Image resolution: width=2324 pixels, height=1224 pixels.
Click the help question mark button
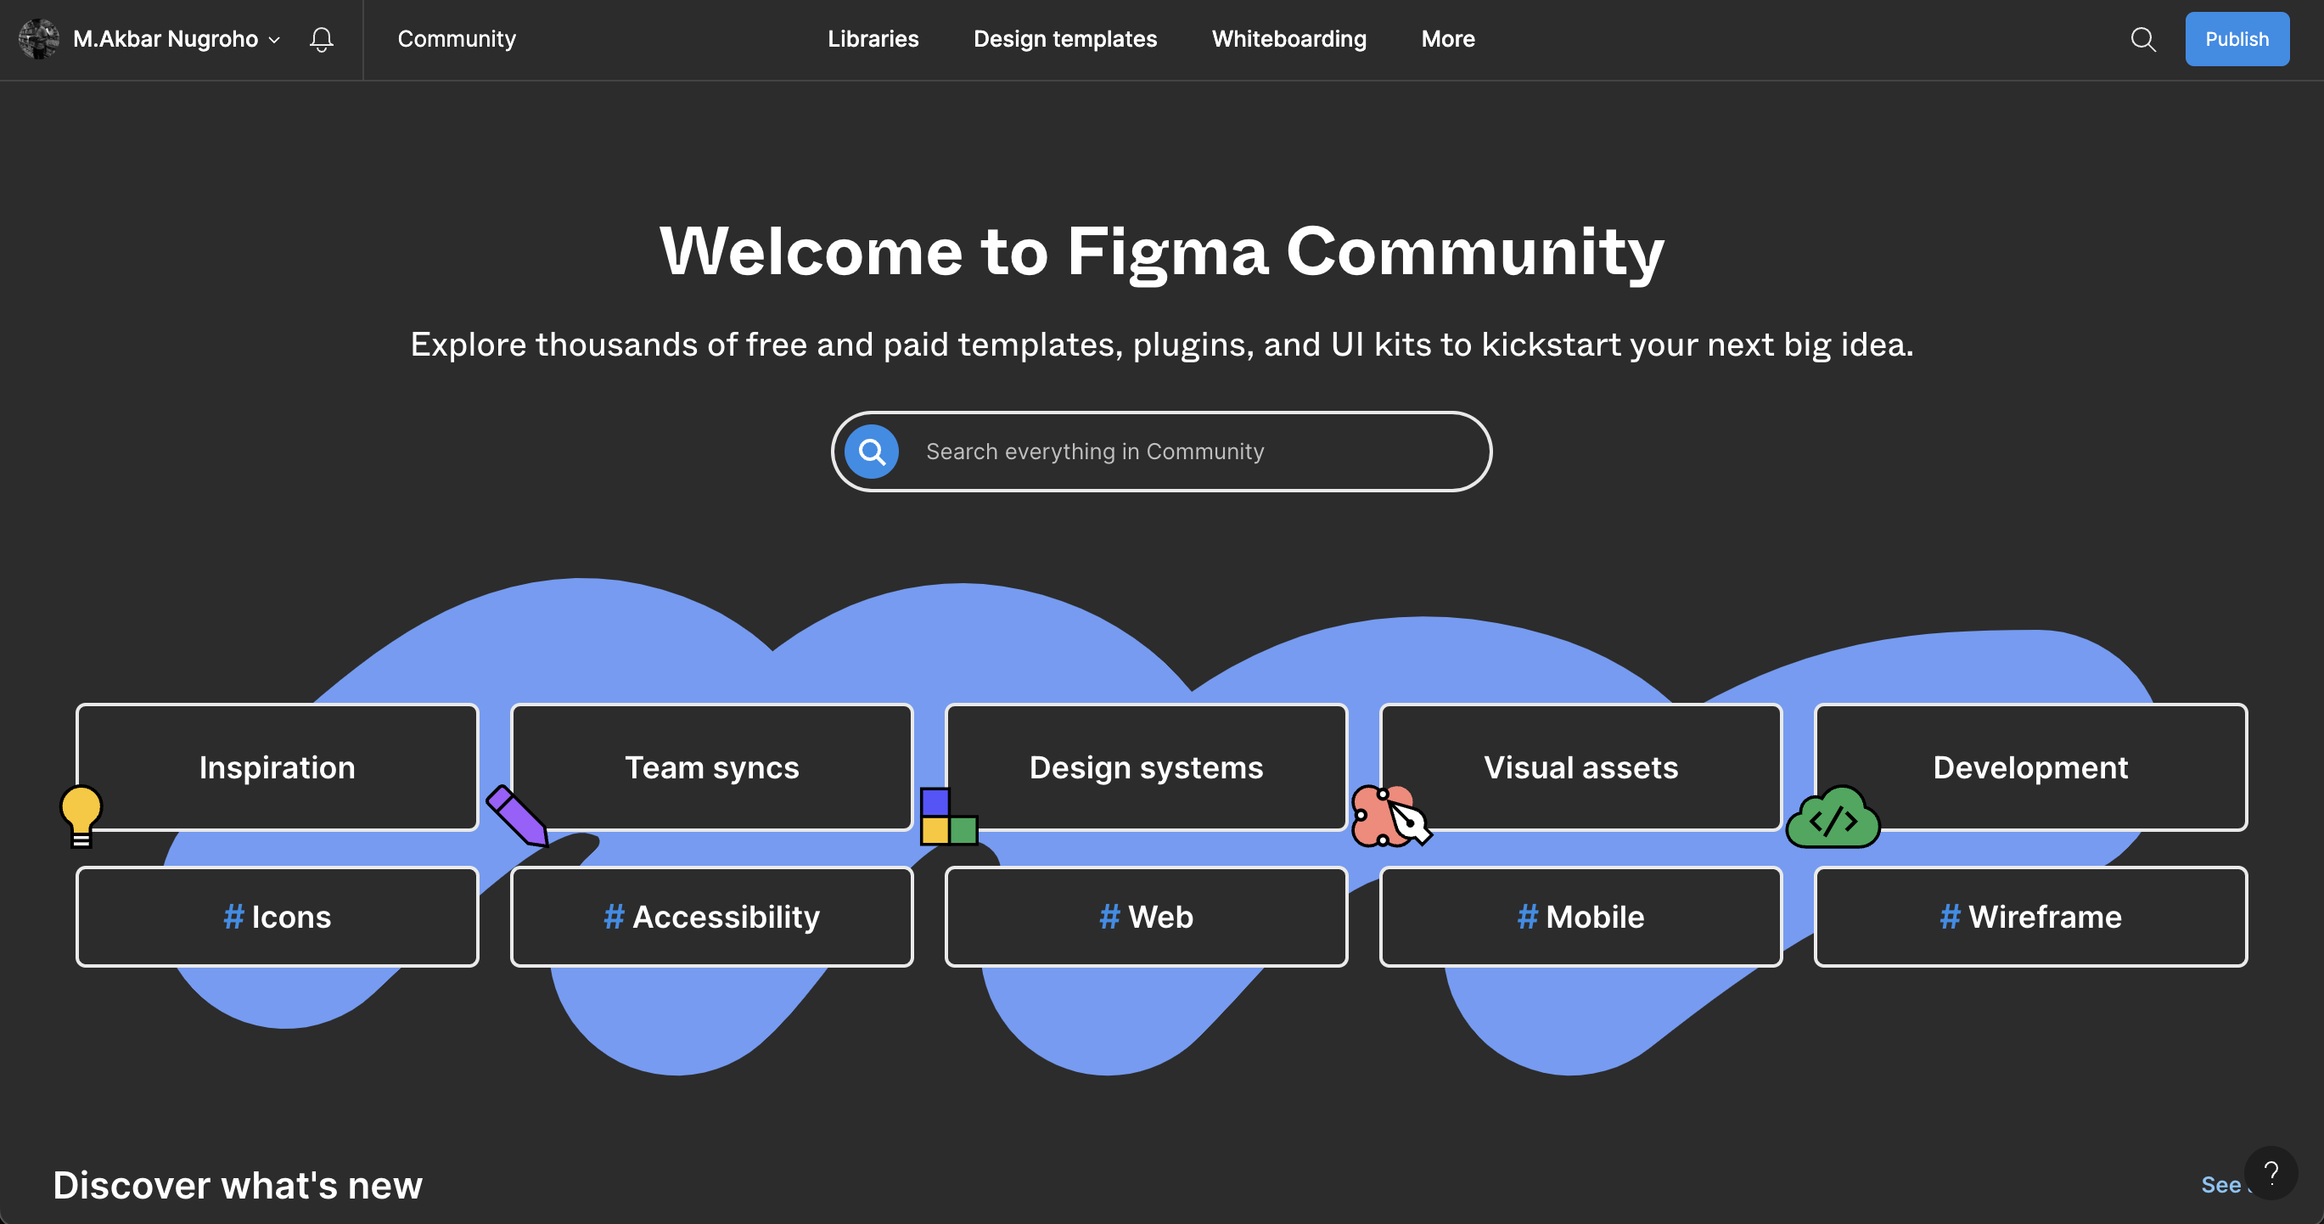pyautogui.click(x=2271, y=1172)
